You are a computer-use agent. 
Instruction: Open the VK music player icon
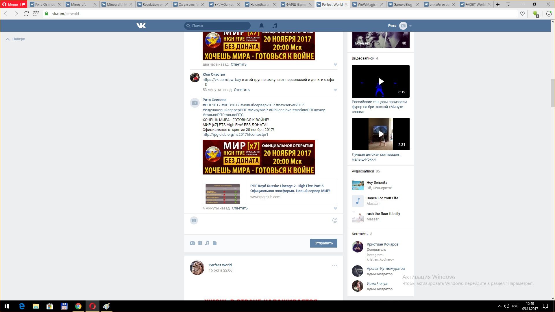[x=275, y=26]
